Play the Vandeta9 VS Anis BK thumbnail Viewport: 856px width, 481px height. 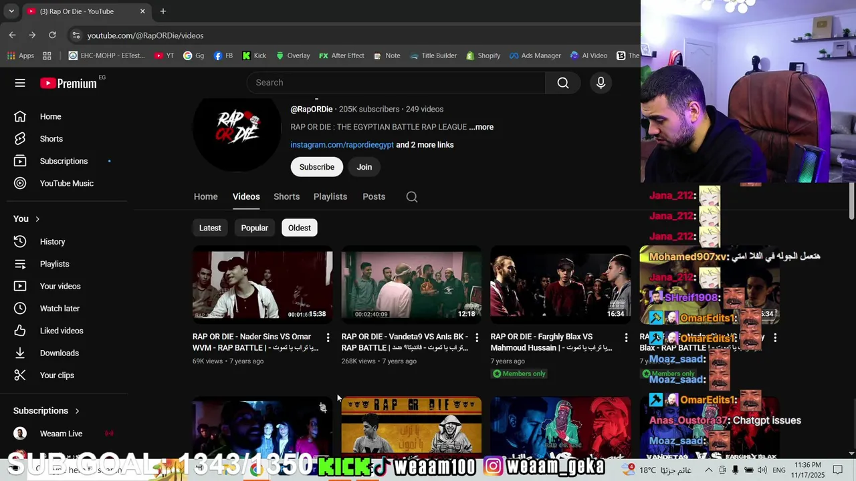(411, 285)
